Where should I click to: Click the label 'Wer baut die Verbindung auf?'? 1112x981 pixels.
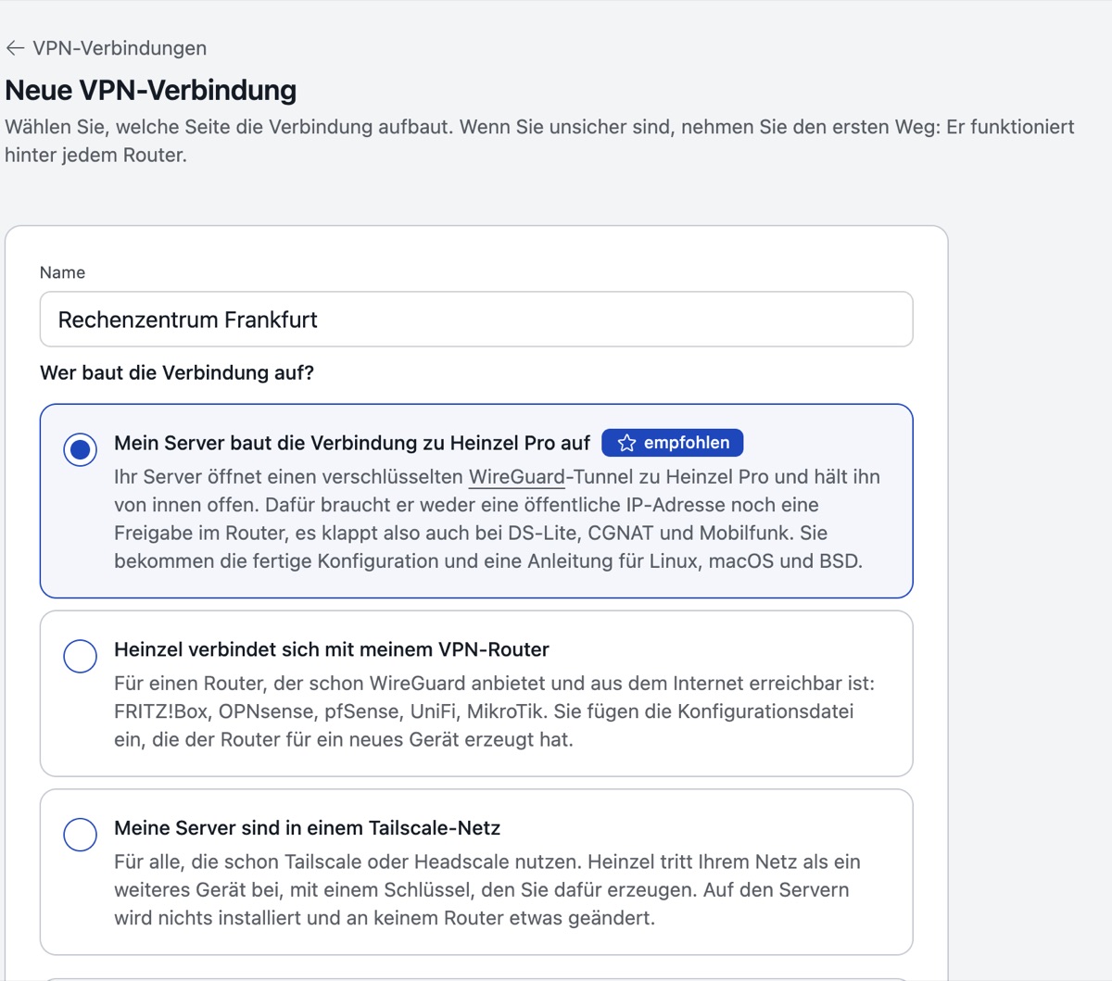[177, 372]
